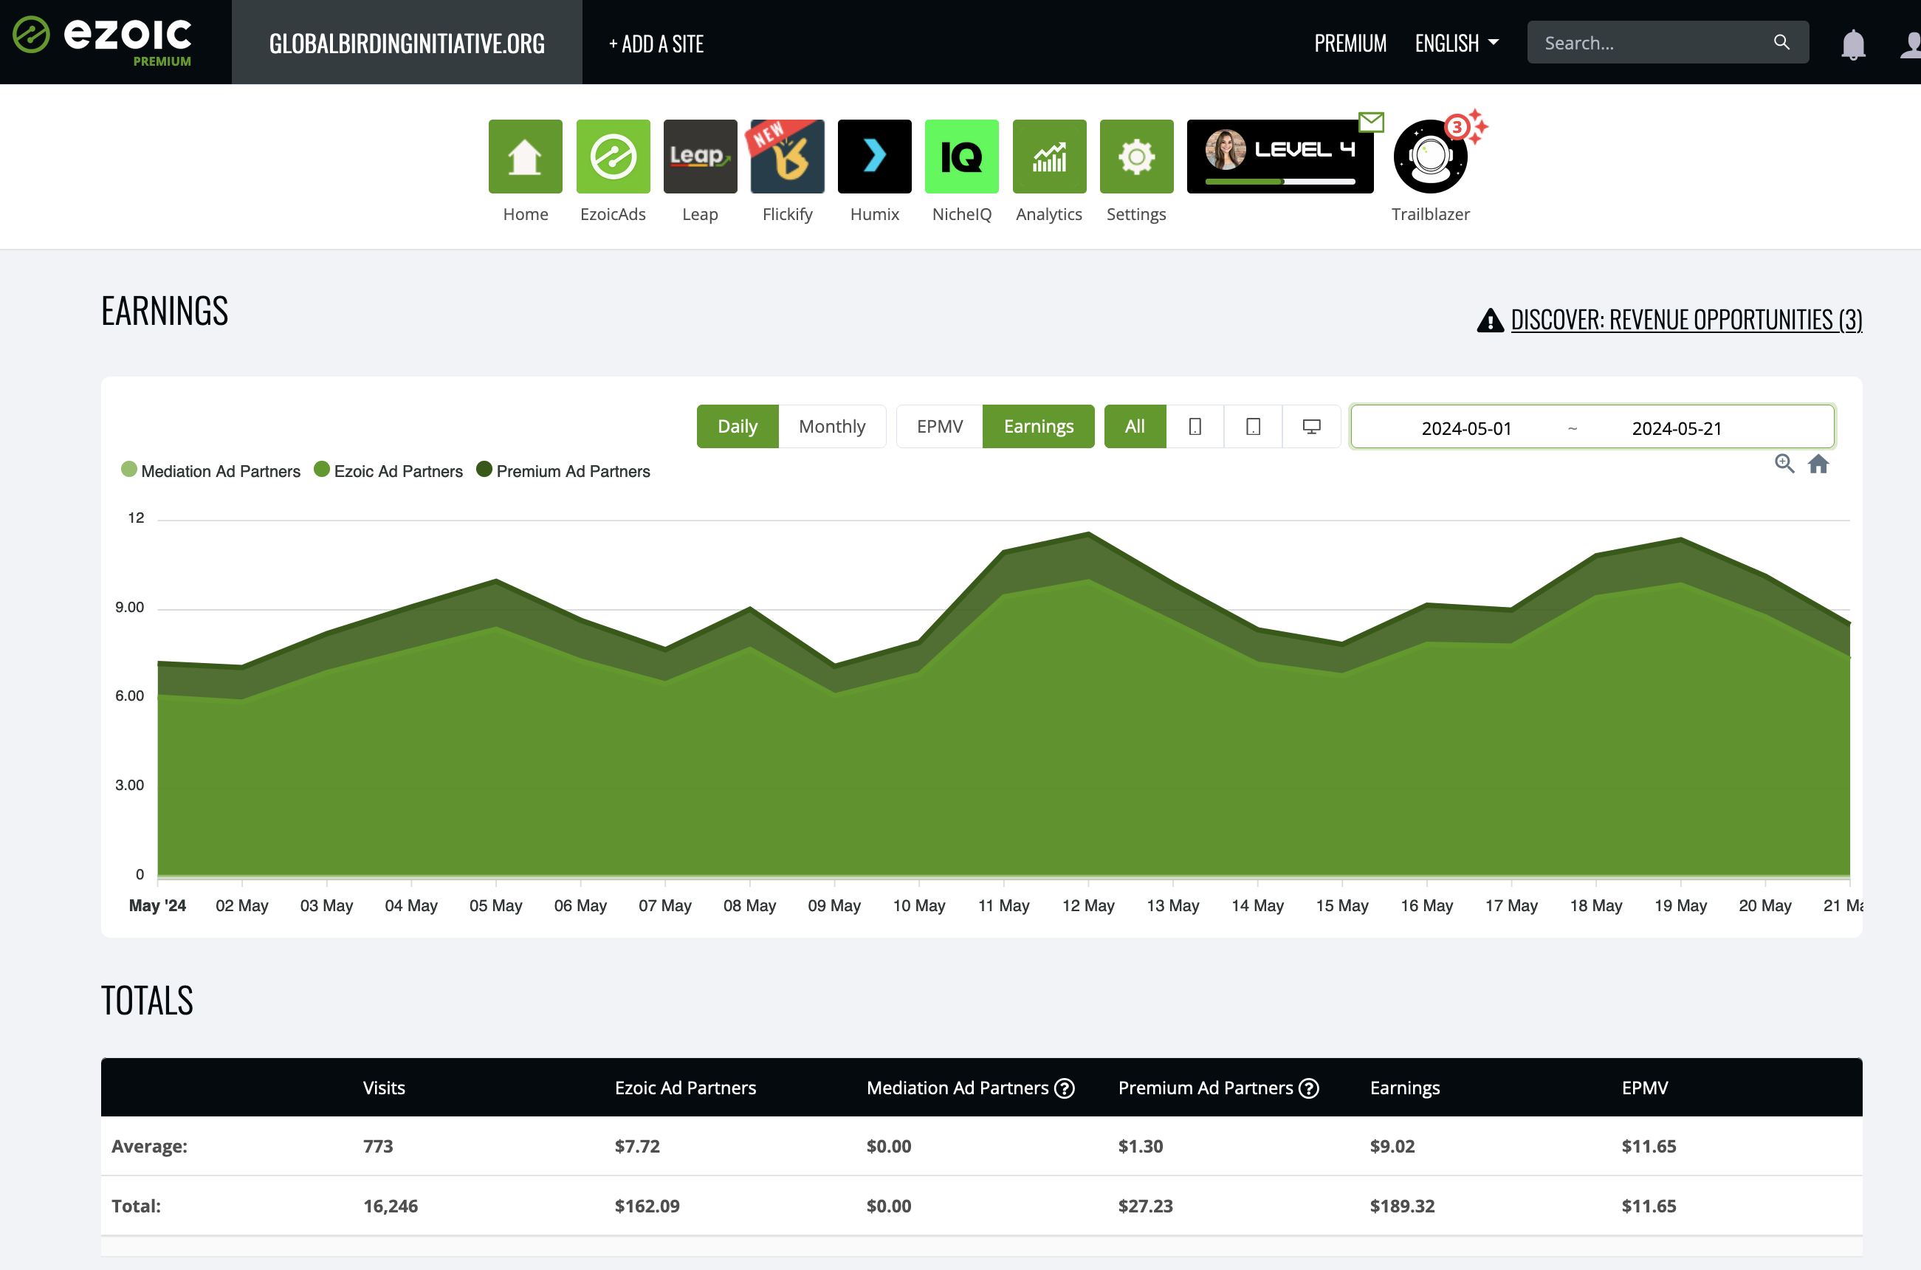
Task: Open the end date 2024-05-21 picker
Action: (x=1677, y=428)
